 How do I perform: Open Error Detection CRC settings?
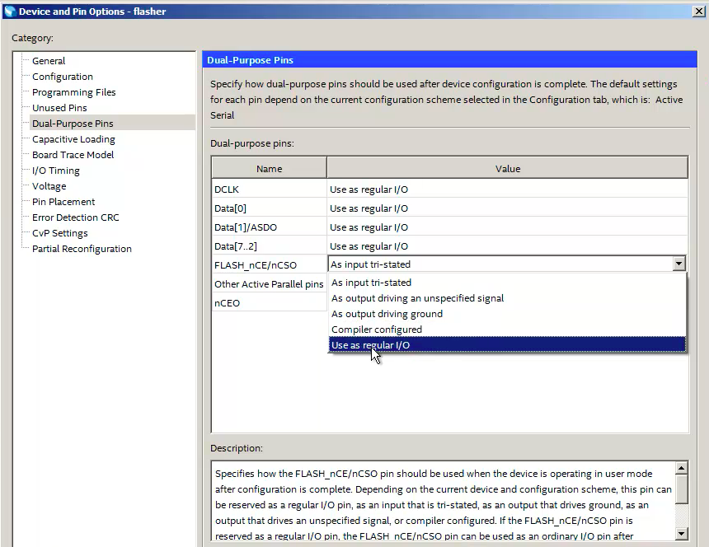pos(76,217)
